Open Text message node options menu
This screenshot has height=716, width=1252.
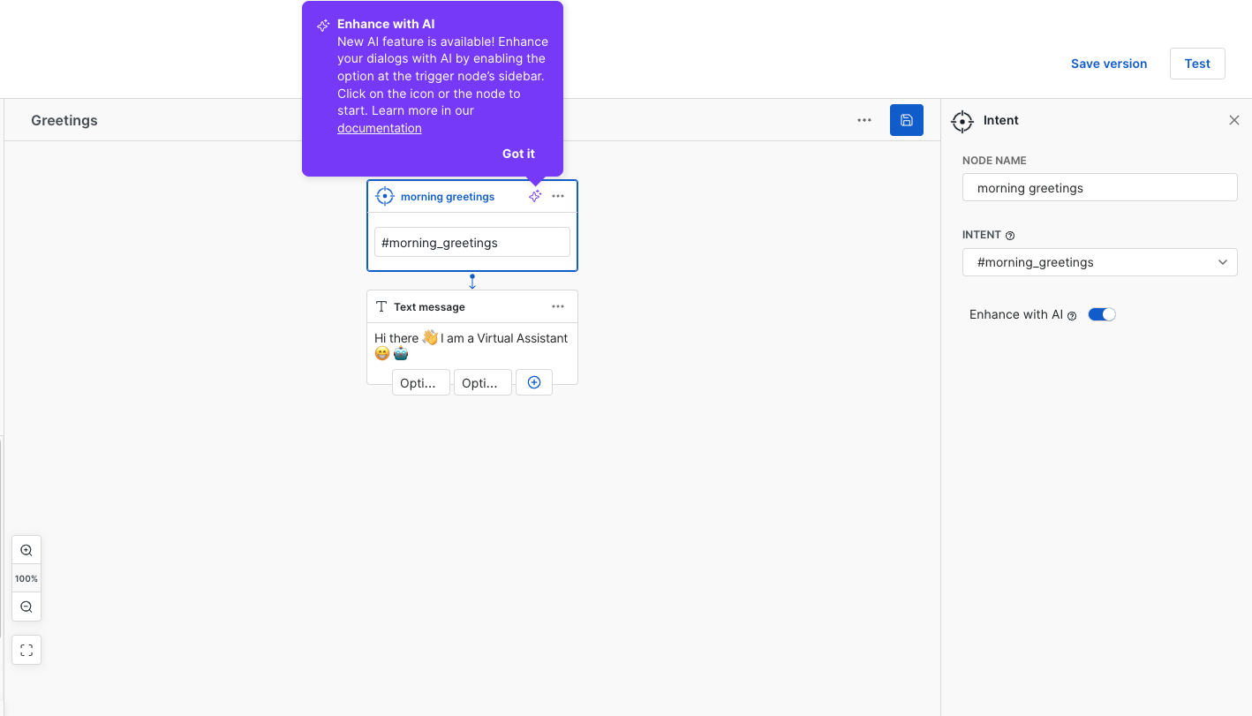558,306
